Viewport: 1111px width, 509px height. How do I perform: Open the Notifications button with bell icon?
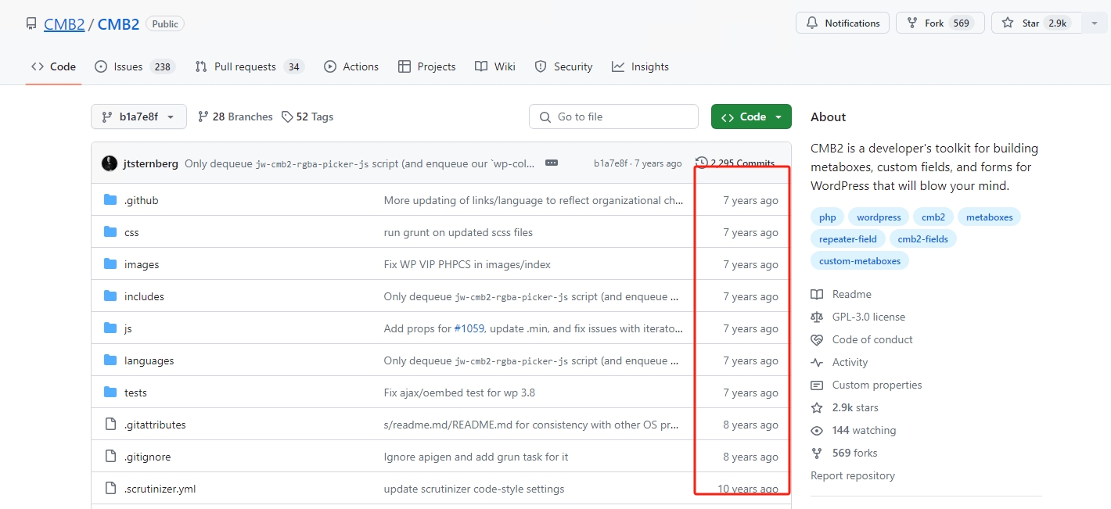(843, 23)
